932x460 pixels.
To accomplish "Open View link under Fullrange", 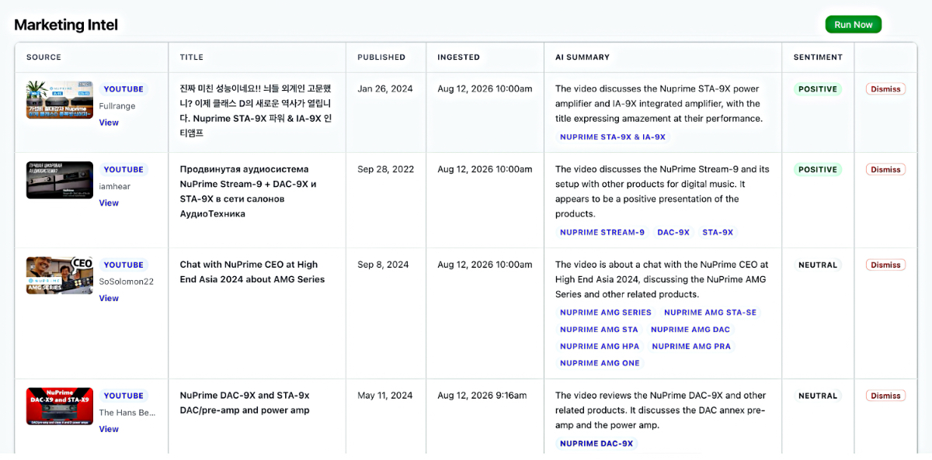I will pos(109,123).
